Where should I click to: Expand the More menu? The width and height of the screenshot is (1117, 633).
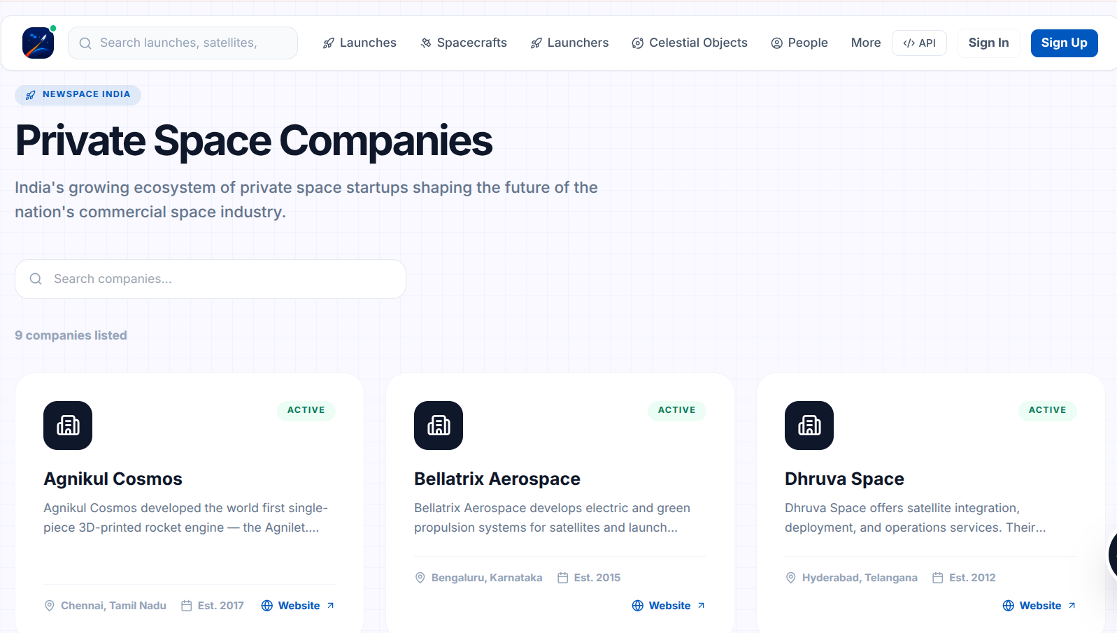(x=866, y=43)
